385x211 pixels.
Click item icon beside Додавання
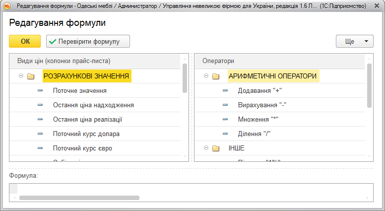click(x=225, y=90)
